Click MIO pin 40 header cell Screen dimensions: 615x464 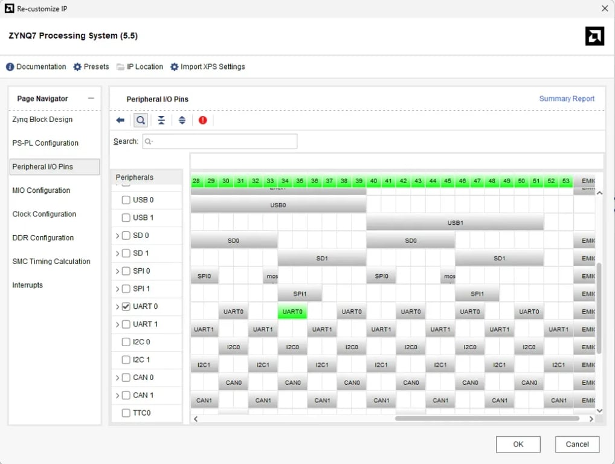(374, 181)
